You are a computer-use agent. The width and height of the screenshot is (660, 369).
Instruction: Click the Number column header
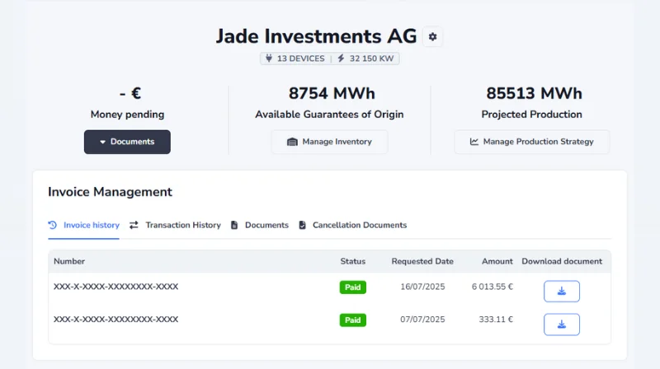coord(69,261)
